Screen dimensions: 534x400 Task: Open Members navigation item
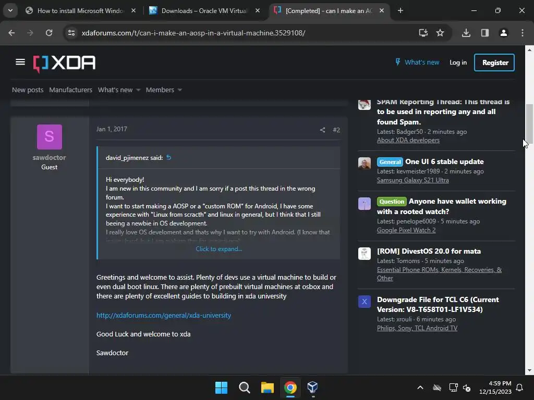pos(160,90)
